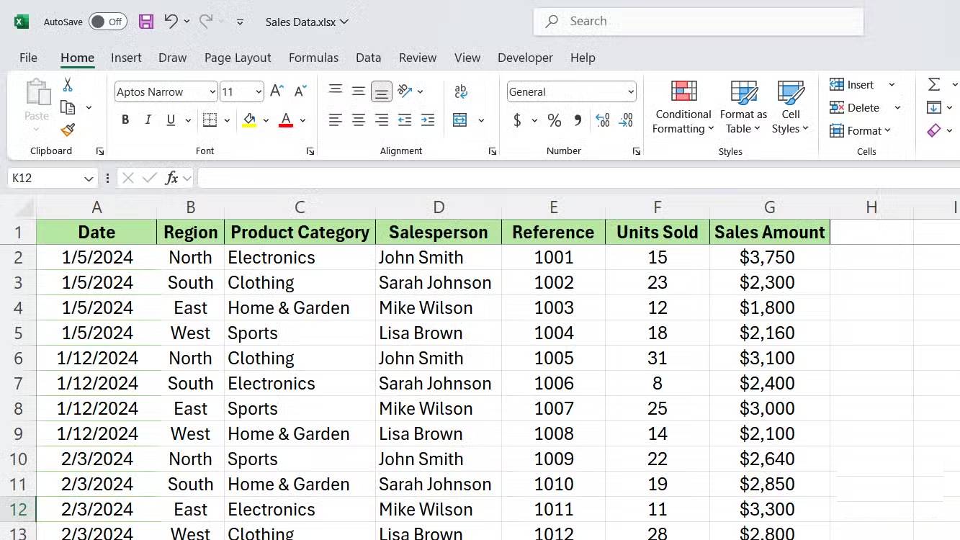Click the Save icon
The width and height of the screenshot is (960, 540).
(x=145, y=21)
